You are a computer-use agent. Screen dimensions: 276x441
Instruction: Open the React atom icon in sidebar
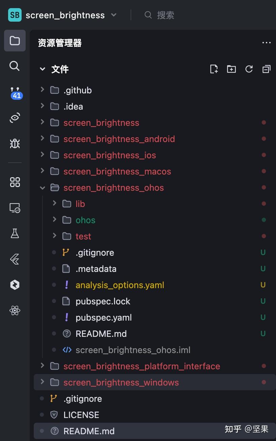click(x=15, y=310)
